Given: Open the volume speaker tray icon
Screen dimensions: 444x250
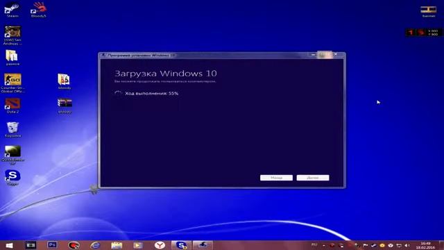Looking at the screenshot, I should click(407, 245).
